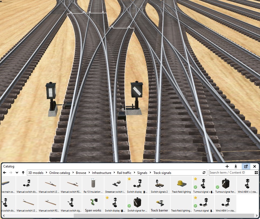Expand the chevron after Browse breadcrumb
Viewport: 260px width, 219px height.
[x=89, y=173]
